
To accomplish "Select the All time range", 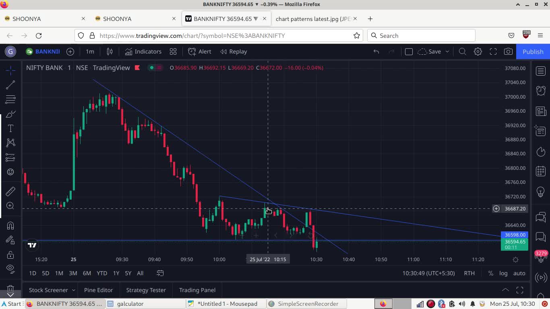I will [140, 273].
